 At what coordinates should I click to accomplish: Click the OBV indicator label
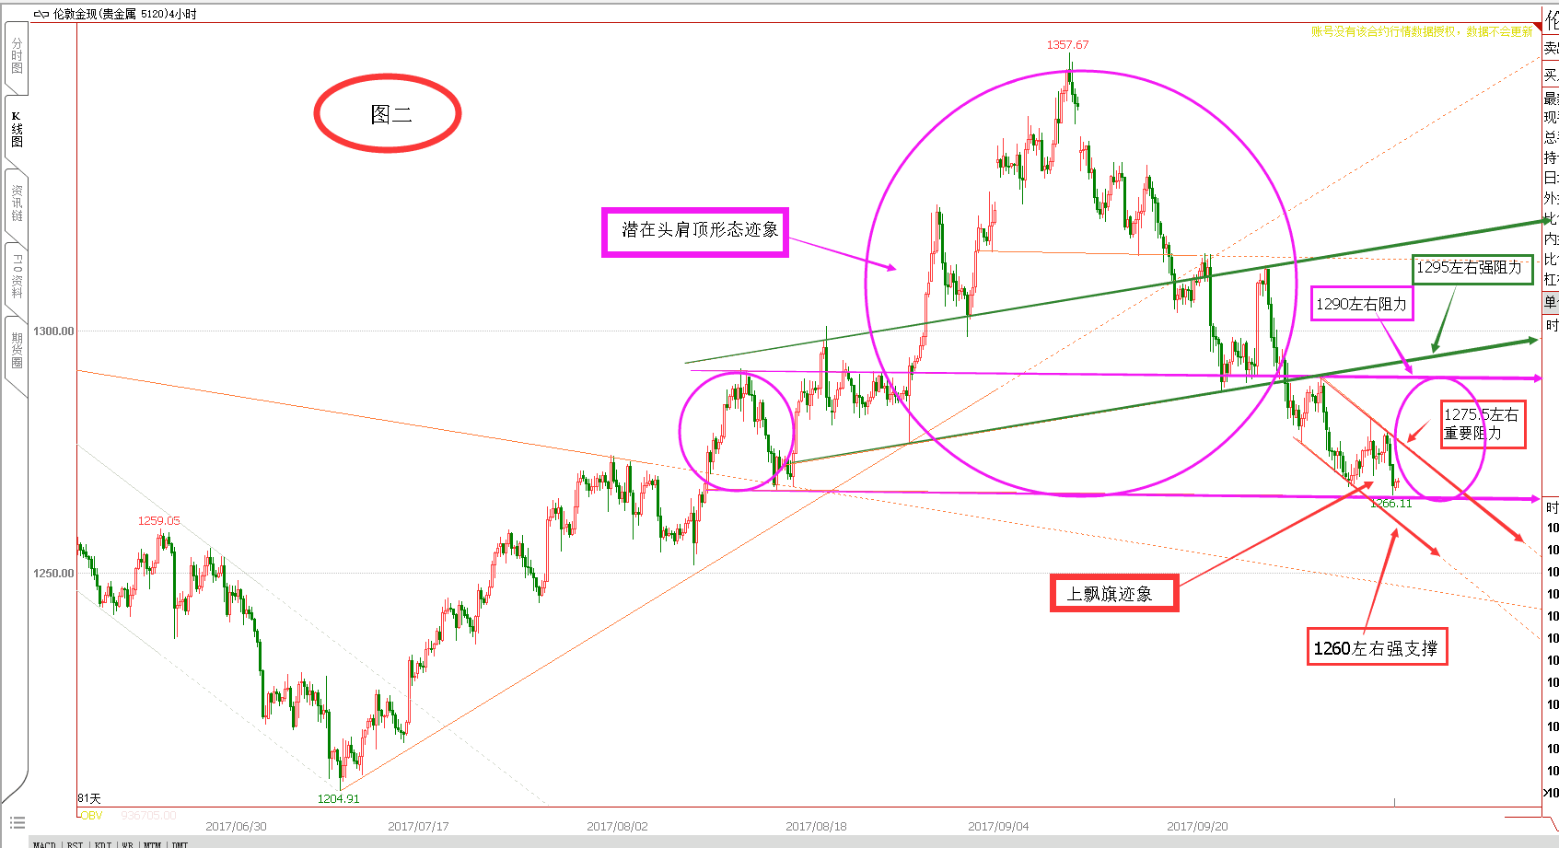point(91,815)
